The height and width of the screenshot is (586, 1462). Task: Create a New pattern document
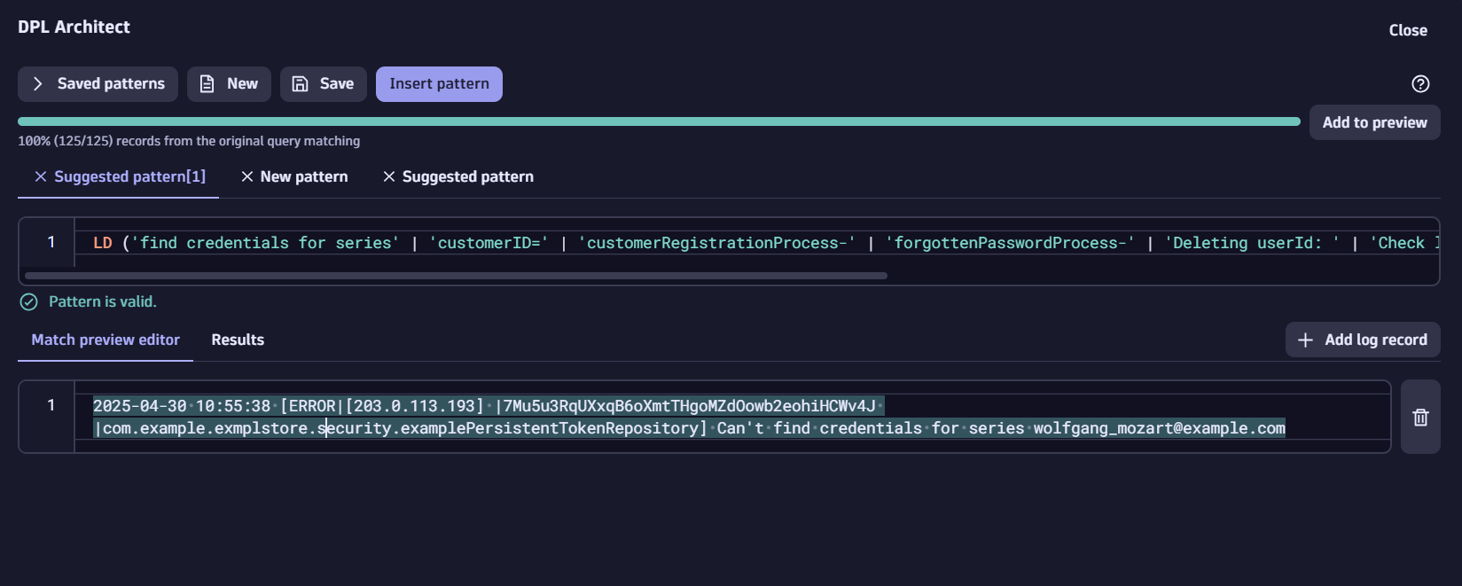coord(229,84)
